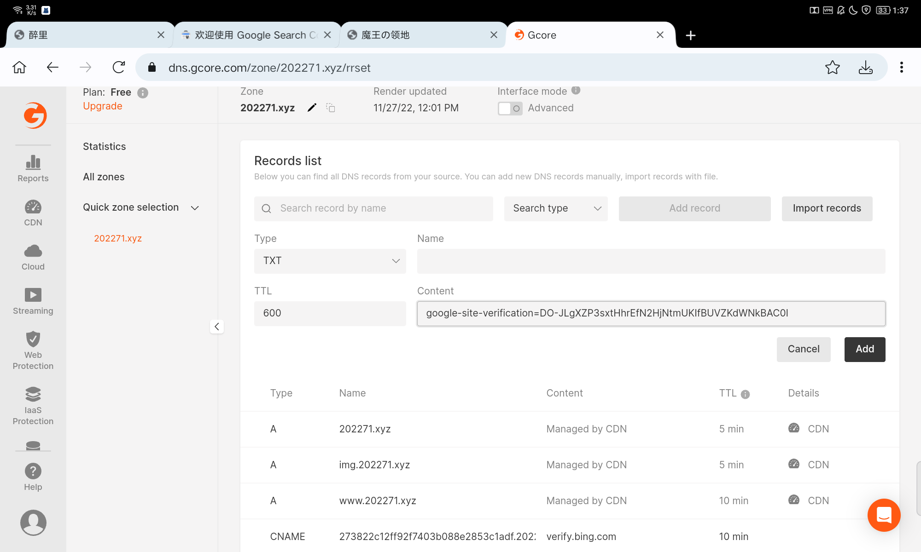Open IaaS Protection icon in sidebar

click(33, 395)
